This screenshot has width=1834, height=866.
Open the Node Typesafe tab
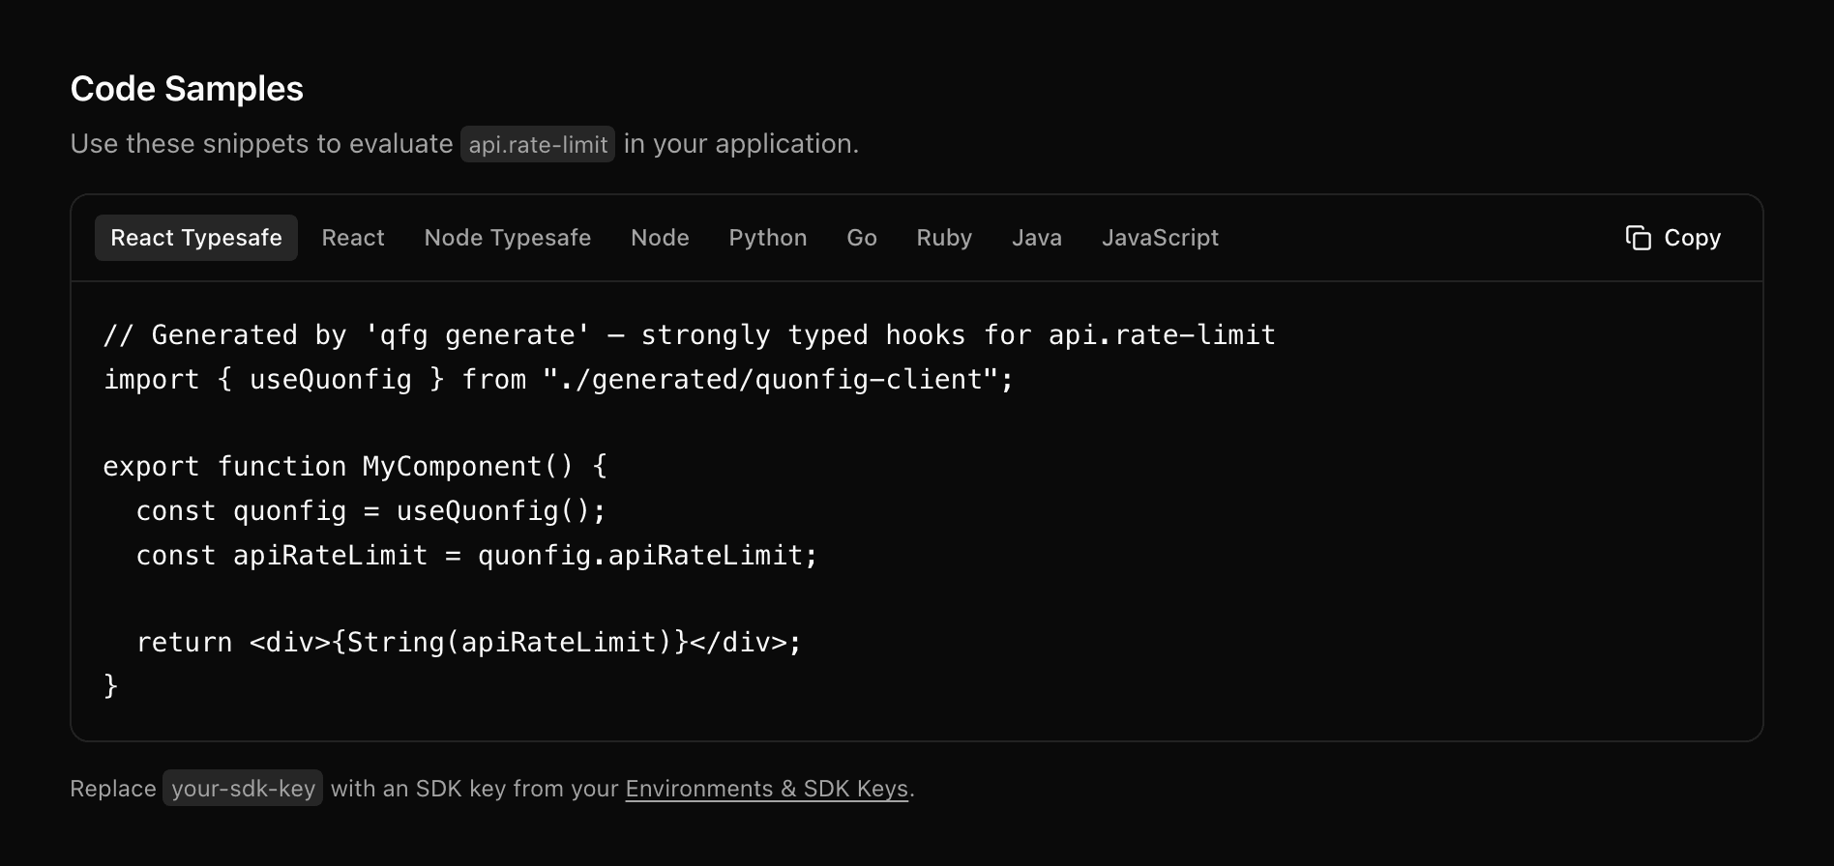click(x=508, y=238)
